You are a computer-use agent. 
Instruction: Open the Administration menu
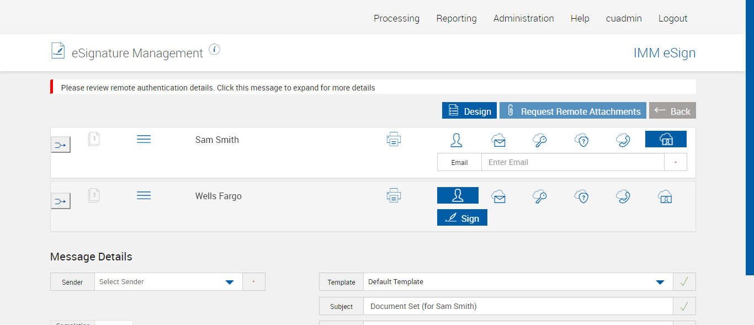523,18
